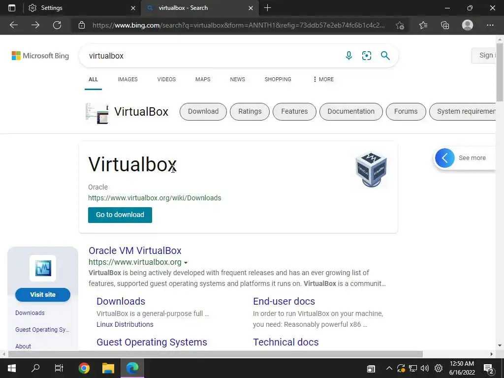Image resolution: width=504 pixels, height=378 pixels.
Task: Open File Explorer from taskbar
Action: (108, 368)
